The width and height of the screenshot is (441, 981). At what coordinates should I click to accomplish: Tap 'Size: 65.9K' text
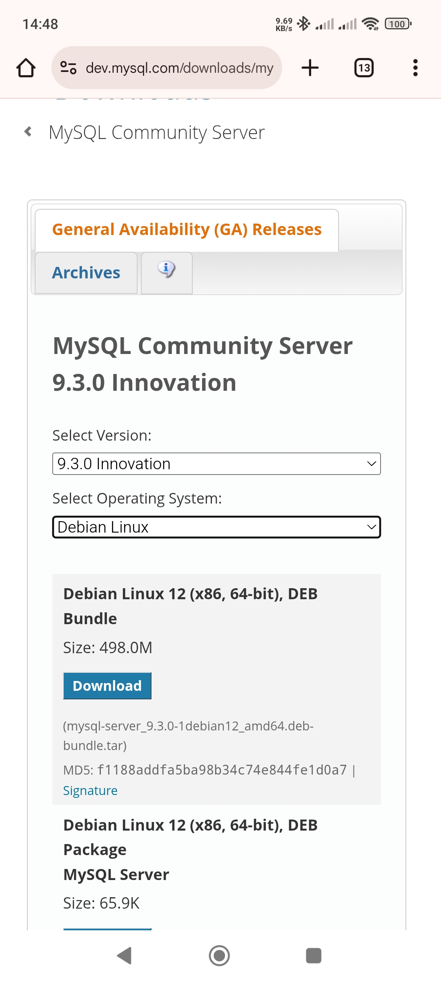pyautogui.click(x=101, y=903)
